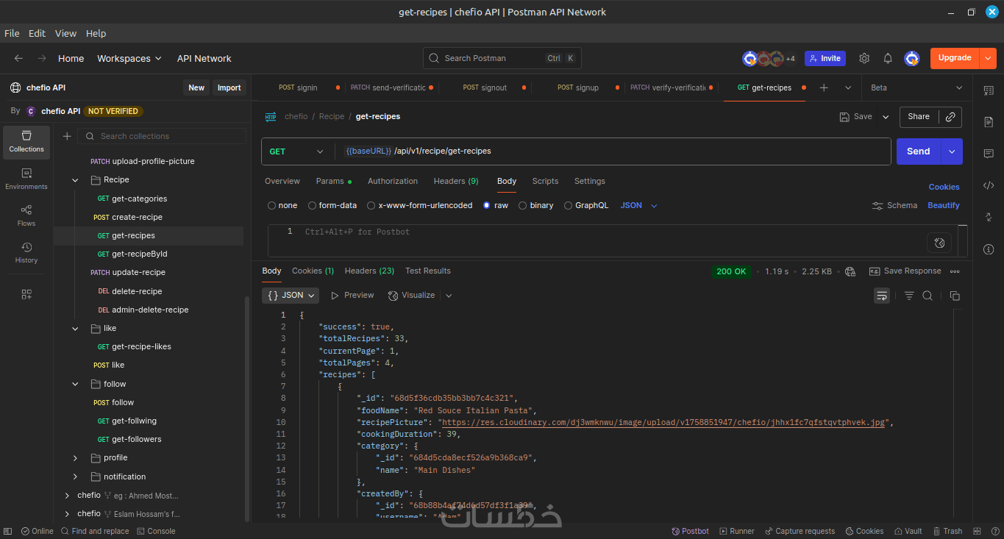The width and height of the screenshot is (1004, 539).
Task: Toggle word wrap in response viewer
Action: pos(882,296)
